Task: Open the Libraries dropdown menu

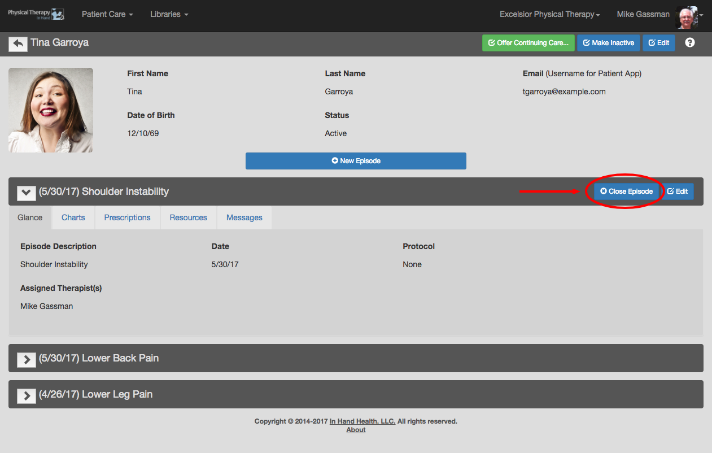Action: tap(169, 14)
